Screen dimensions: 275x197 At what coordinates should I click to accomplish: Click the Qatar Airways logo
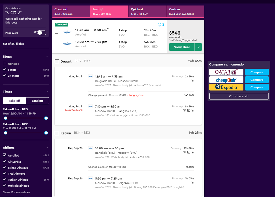(x=226, y=72)
